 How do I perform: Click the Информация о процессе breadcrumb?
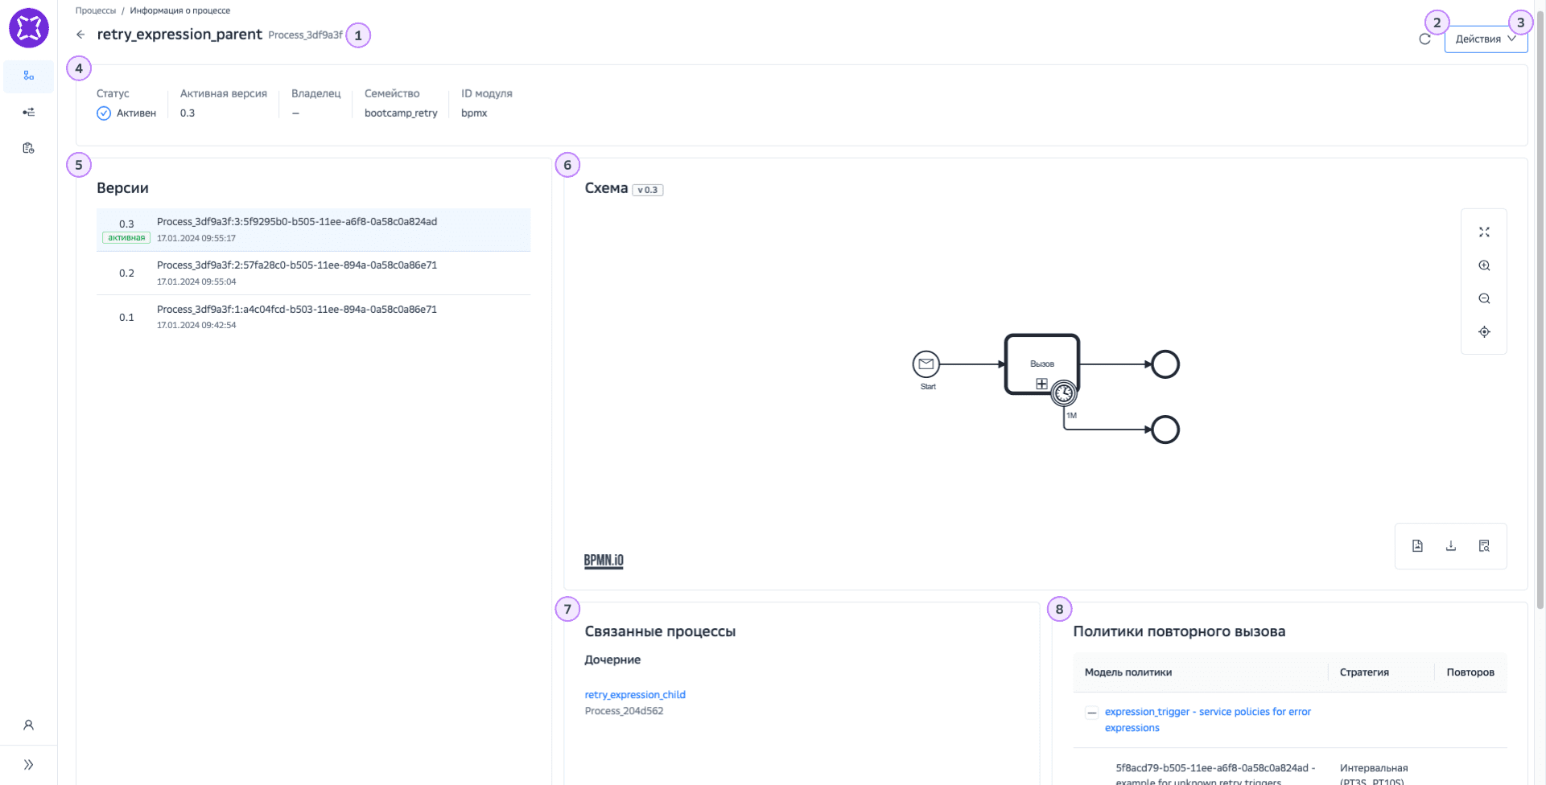(181, 10)
